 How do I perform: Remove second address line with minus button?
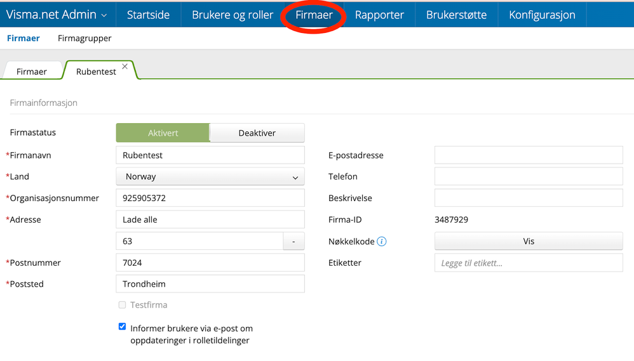pyautogui.click(x=293, y=241)
